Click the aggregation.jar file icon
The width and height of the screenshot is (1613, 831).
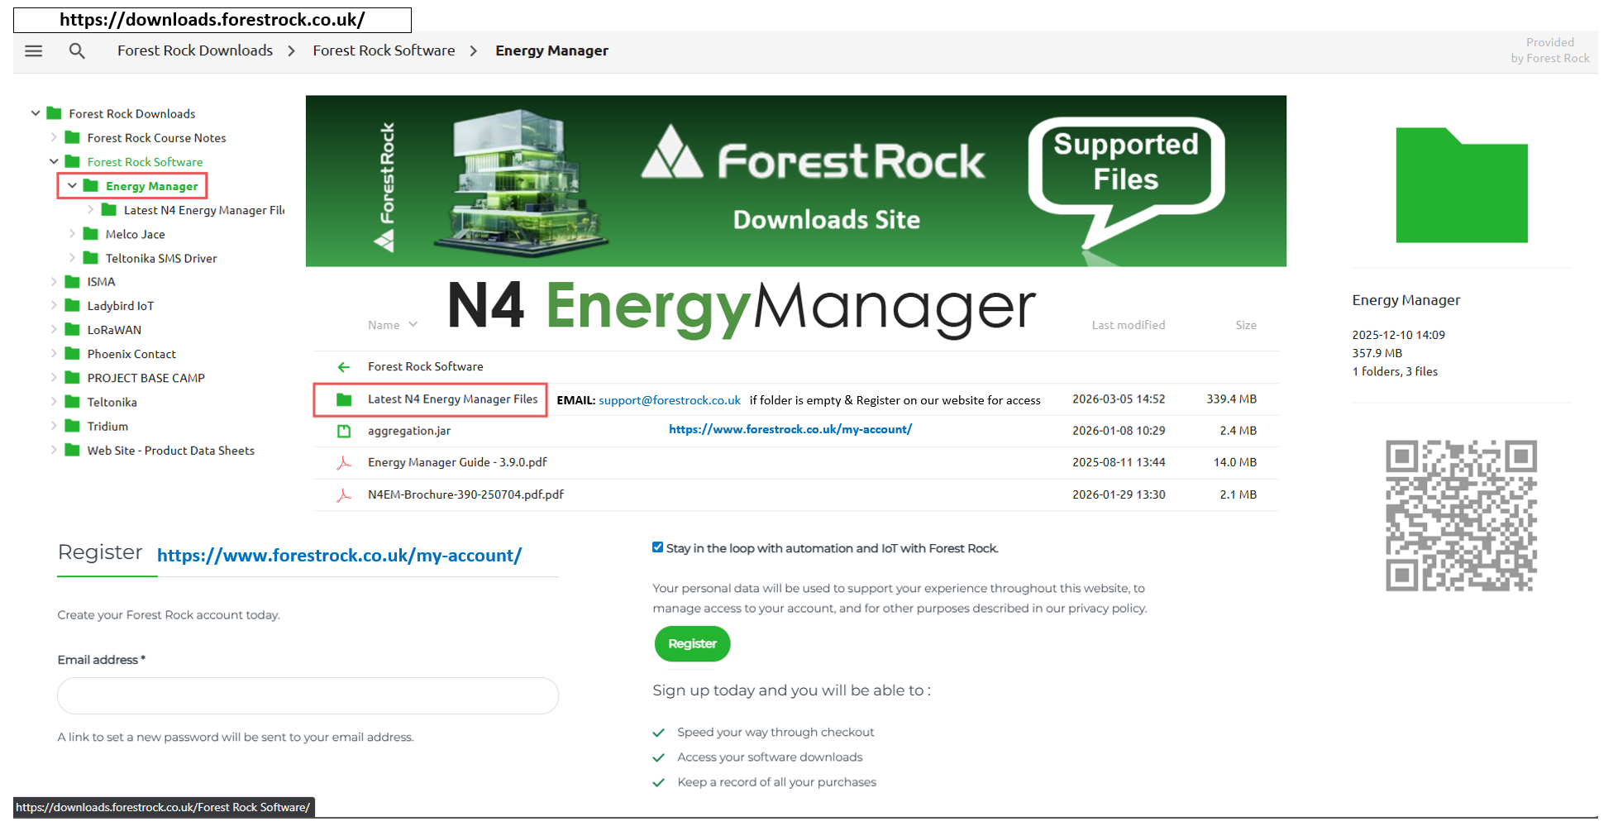[x=344, y=431]
